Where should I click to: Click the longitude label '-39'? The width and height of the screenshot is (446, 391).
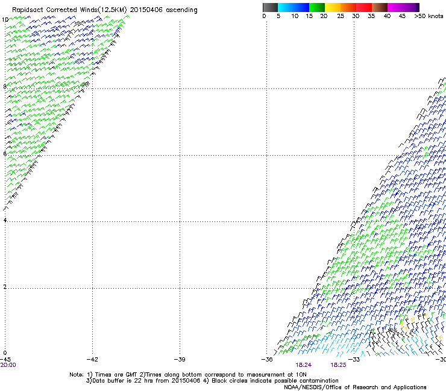tap(180, 360)
